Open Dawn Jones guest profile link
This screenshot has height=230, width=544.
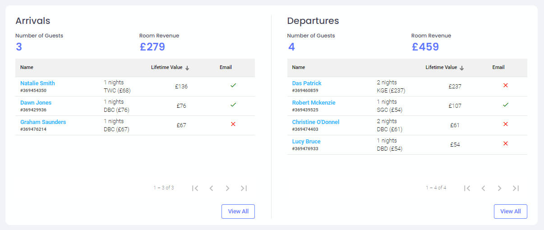coord(36,103)
